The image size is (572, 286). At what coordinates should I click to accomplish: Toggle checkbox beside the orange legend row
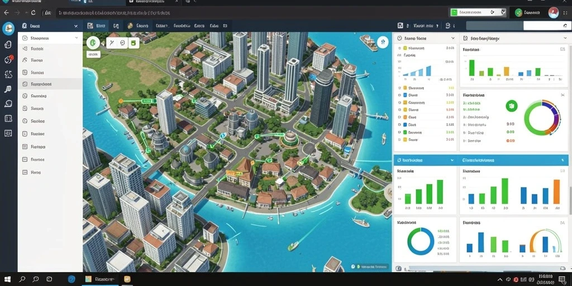pos(405,117)
